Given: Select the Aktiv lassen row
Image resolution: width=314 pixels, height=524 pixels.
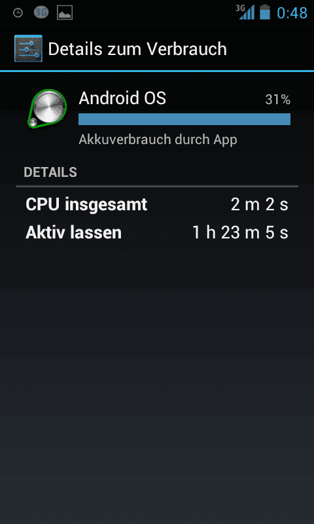Looking at the screenshot, I should coord(157,233).
